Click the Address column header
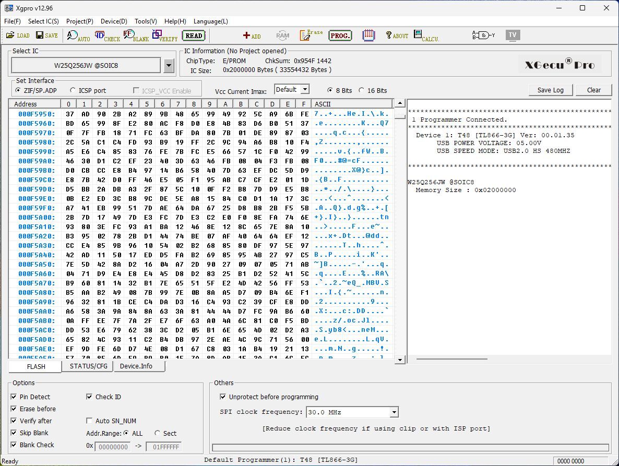 (x=35, y=104)
